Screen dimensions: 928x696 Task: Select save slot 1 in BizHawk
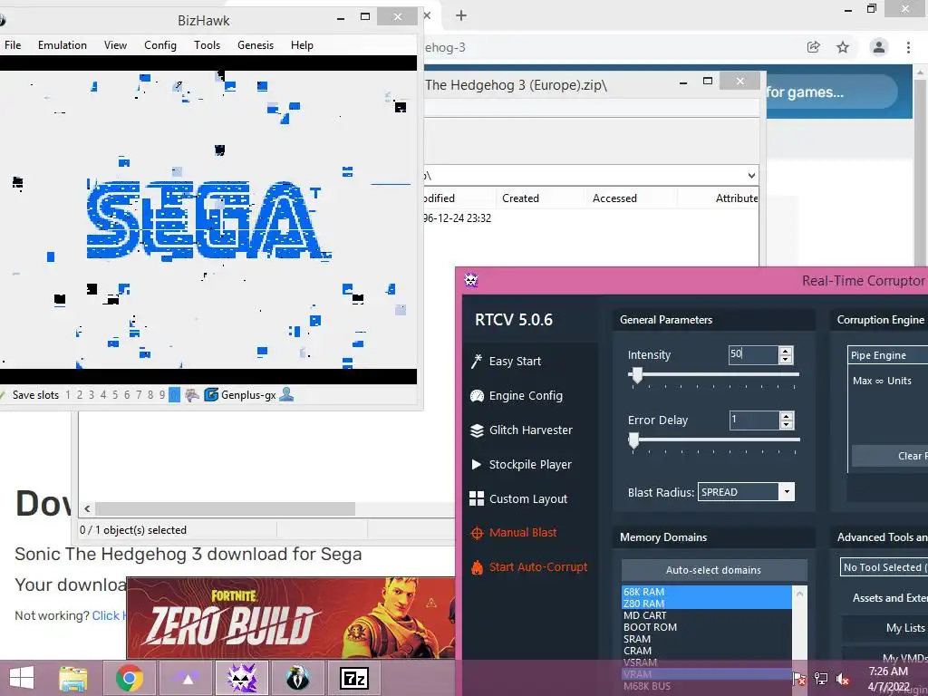pyautogui.click(x=68, y=395)
